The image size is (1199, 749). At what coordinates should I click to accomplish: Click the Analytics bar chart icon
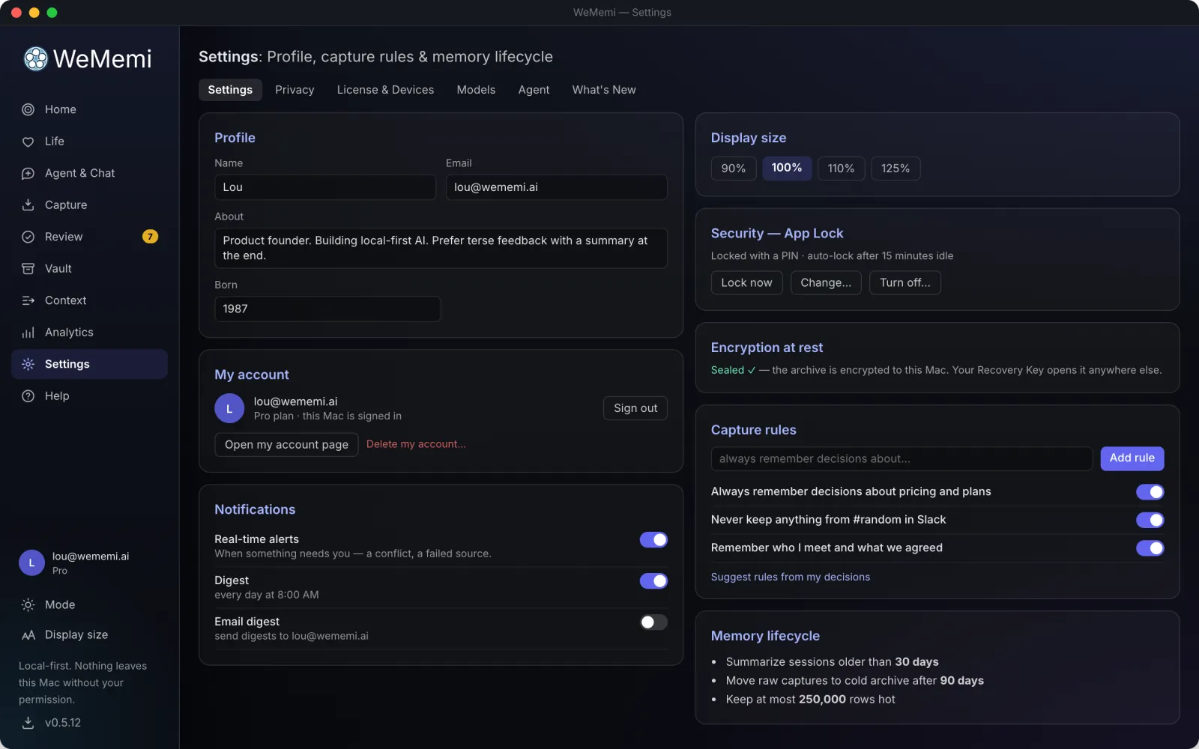pos(28,333)
